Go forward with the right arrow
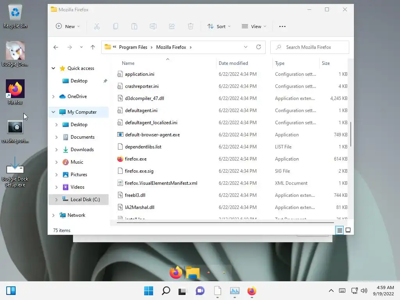 tap(70, 47)
